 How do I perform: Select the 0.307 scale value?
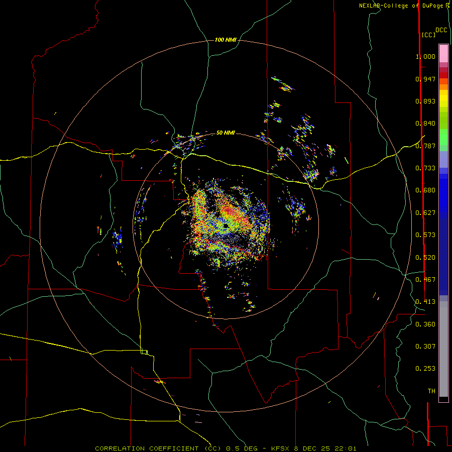pos(425,347)
